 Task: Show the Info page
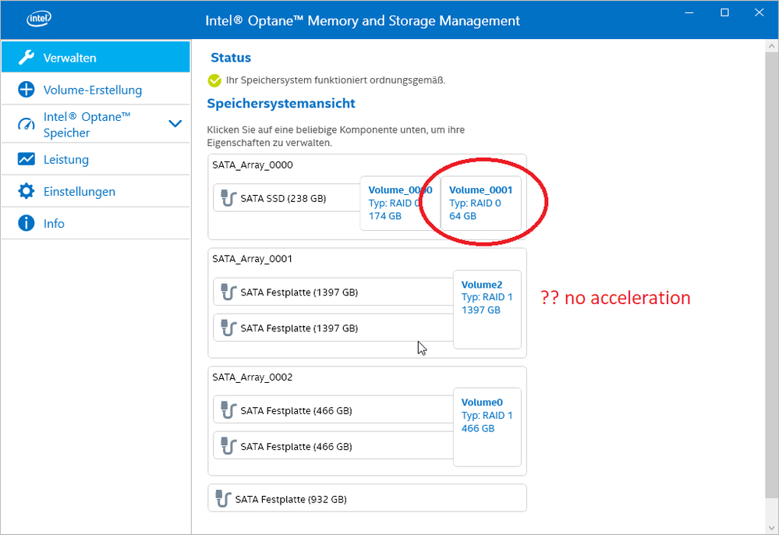coord(96,223)
